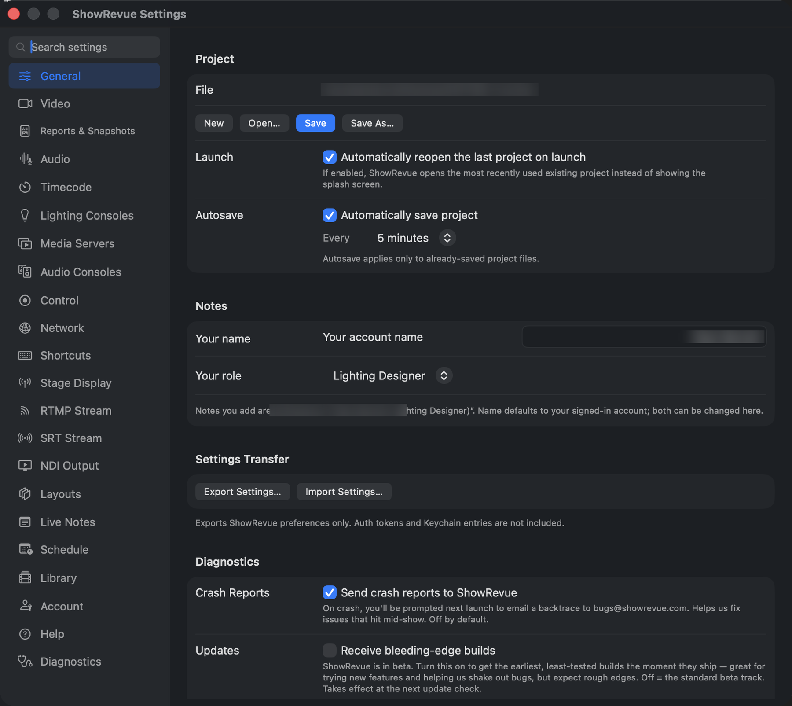Click the Layouts icon in sidebar
This screenshot has width=792, height=706.
coord(25,494)
